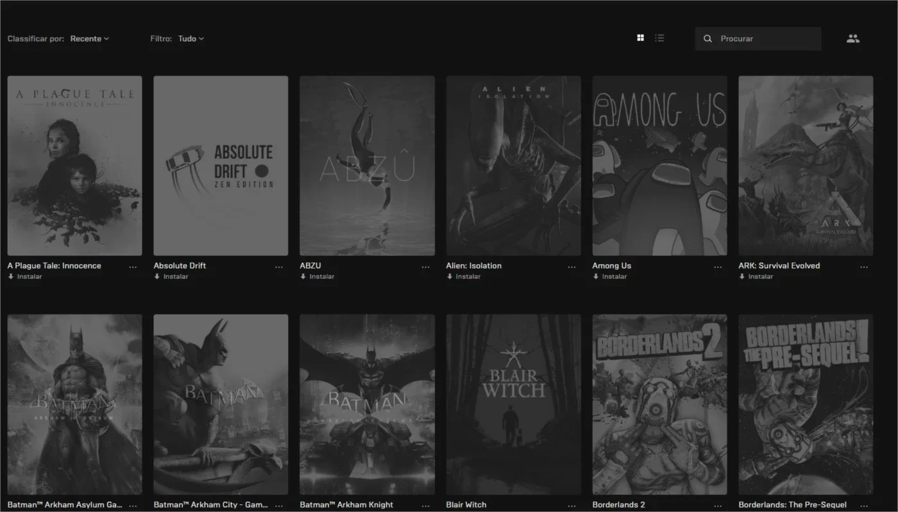Select the Absolute Drift Zen Edition cover
898x512 pixels.
pyautogui.click(x=221, y=166)
